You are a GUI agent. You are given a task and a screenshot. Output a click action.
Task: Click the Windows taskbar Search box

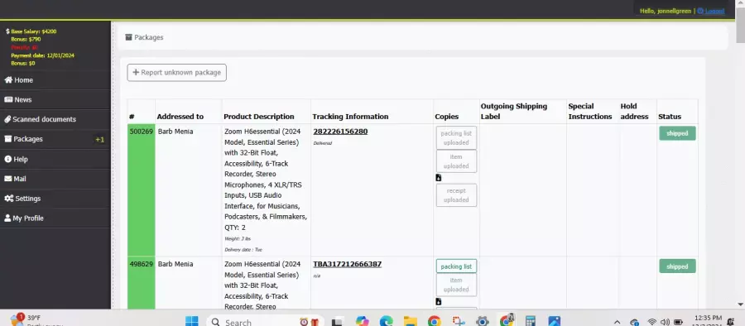(x=266, y=322)
